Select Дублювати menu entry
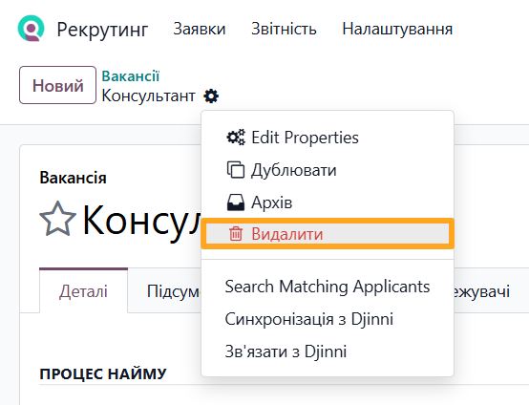Image resolution: width=529 pixels, height=405 pixels. (x=328, y=170)
